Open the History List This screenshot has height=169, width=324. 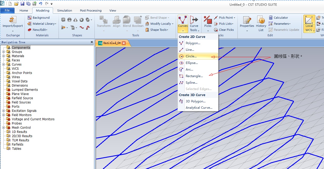click(261, 24)
